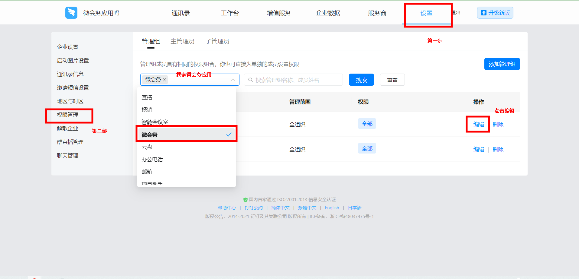Switch to the 主管理员 tab
Screen dimensions: 579x279
pyautogui.click(x=183, y=41)
